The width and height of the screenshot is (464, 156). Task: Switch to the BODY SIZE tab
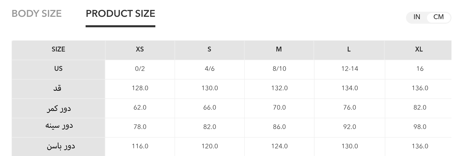(x=37, y=14)
